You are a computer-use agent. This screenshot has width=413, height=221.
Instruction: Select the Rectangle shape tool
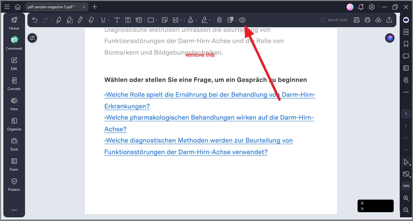click(151, 20)
